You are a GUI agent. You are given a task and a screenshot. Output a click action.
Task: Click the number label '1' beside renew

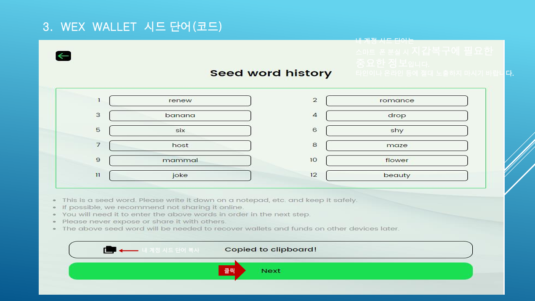click(99, 100)
